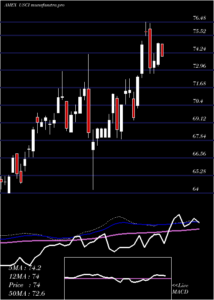This screenshot has height=300, width=214.
Task: Click the 69.12 price axis label
Action: tap(199, 119)
